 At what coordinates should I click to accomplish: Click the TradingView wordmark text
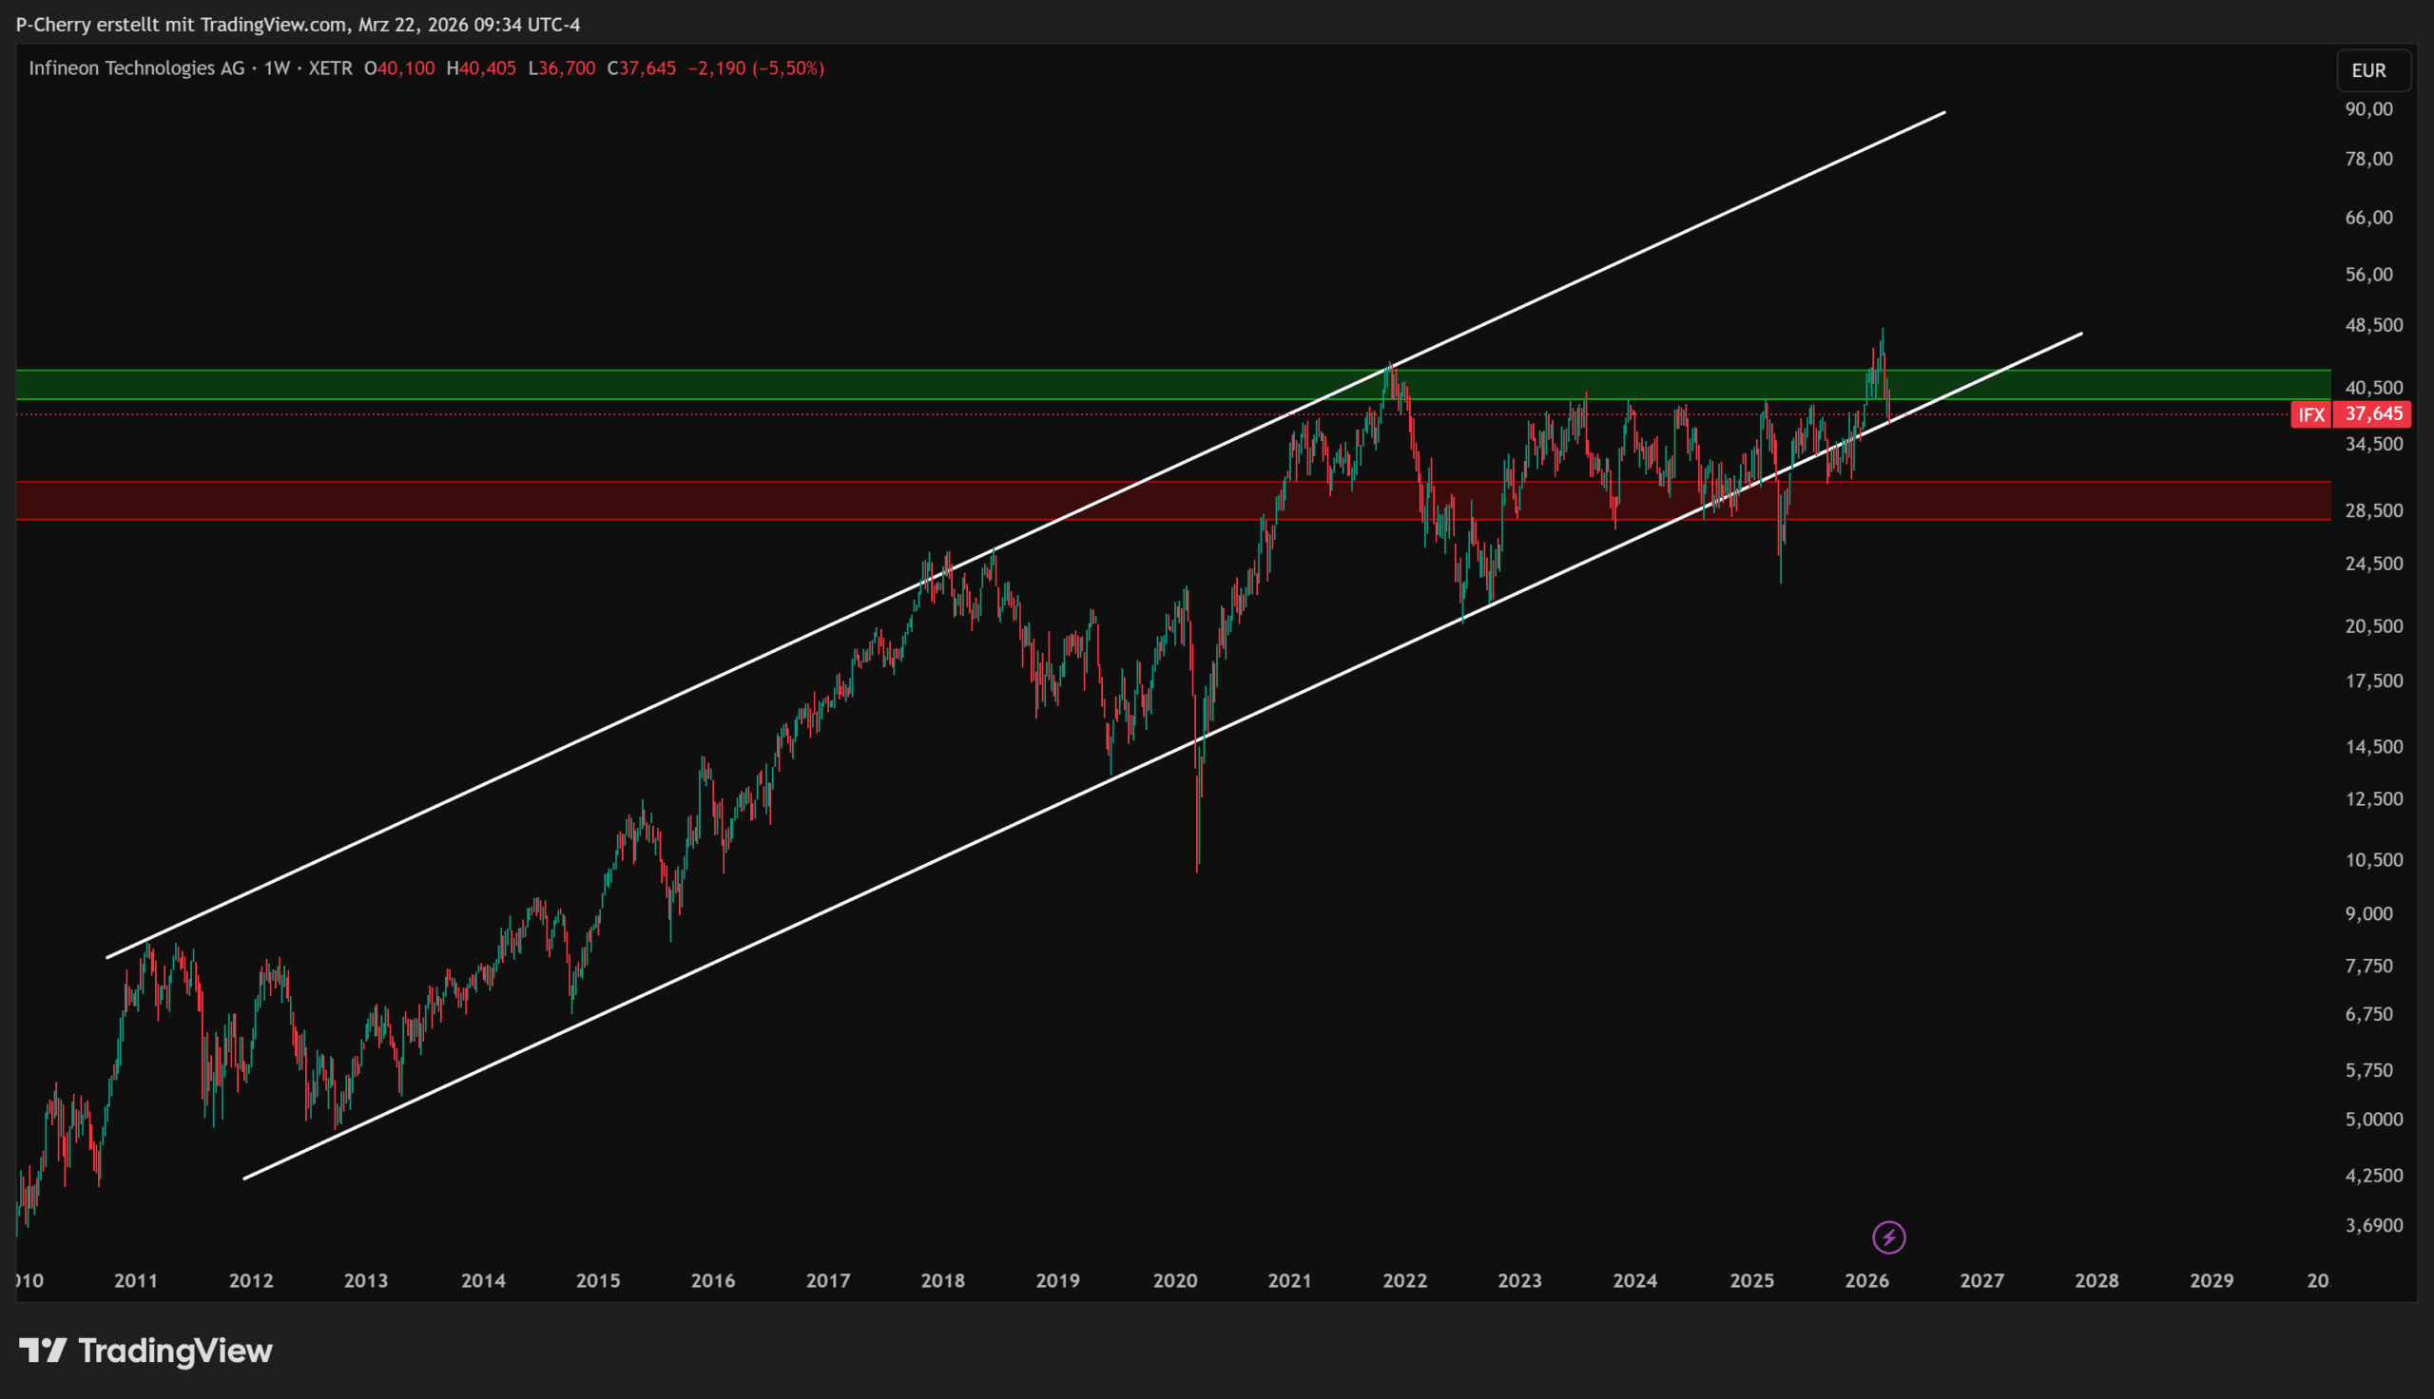pos(175,1350)
